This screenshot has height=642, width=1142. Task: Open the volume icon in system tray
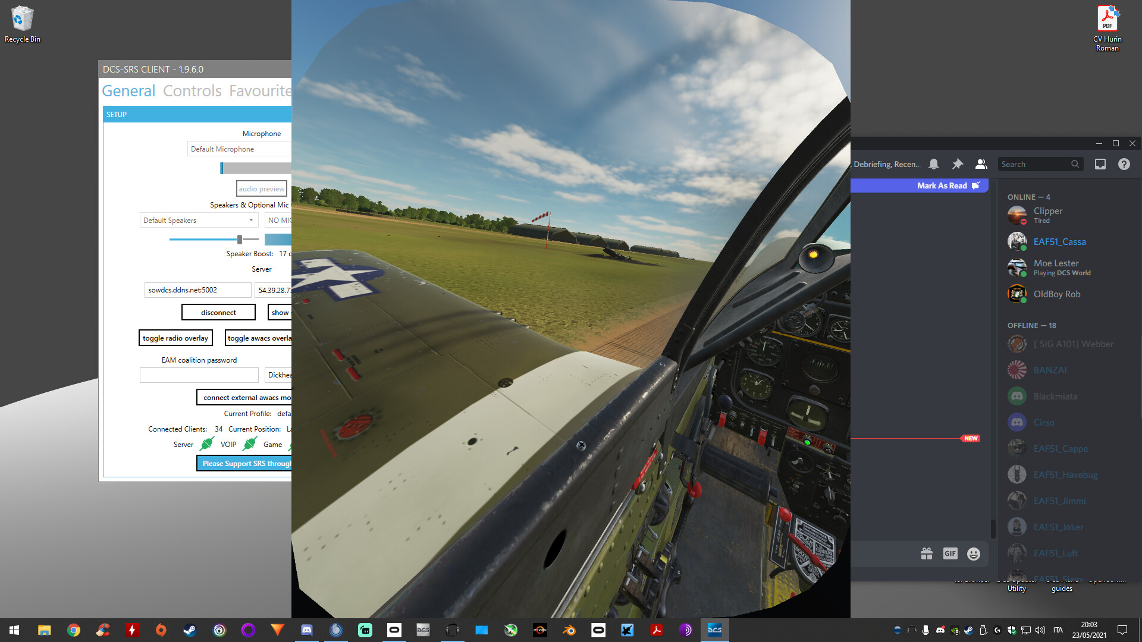[x=1040, y=630]
